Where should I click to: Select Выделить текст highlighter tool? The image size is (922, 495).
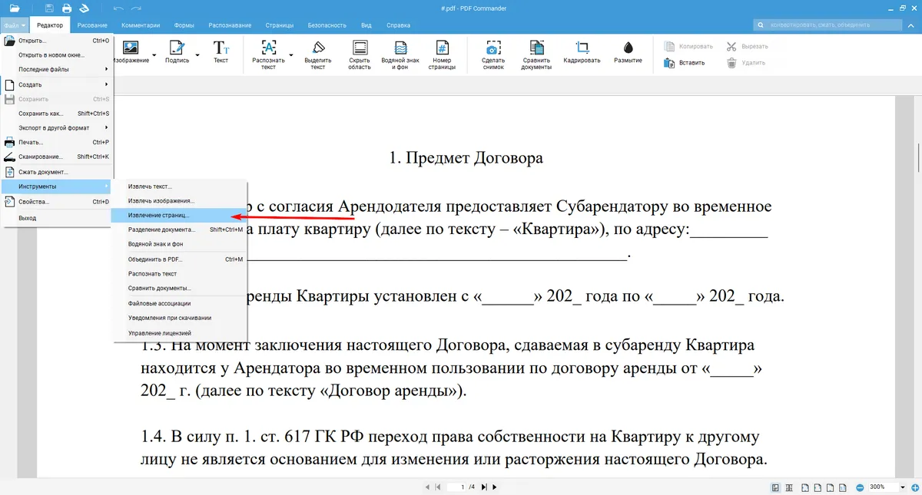pos(318,55)
